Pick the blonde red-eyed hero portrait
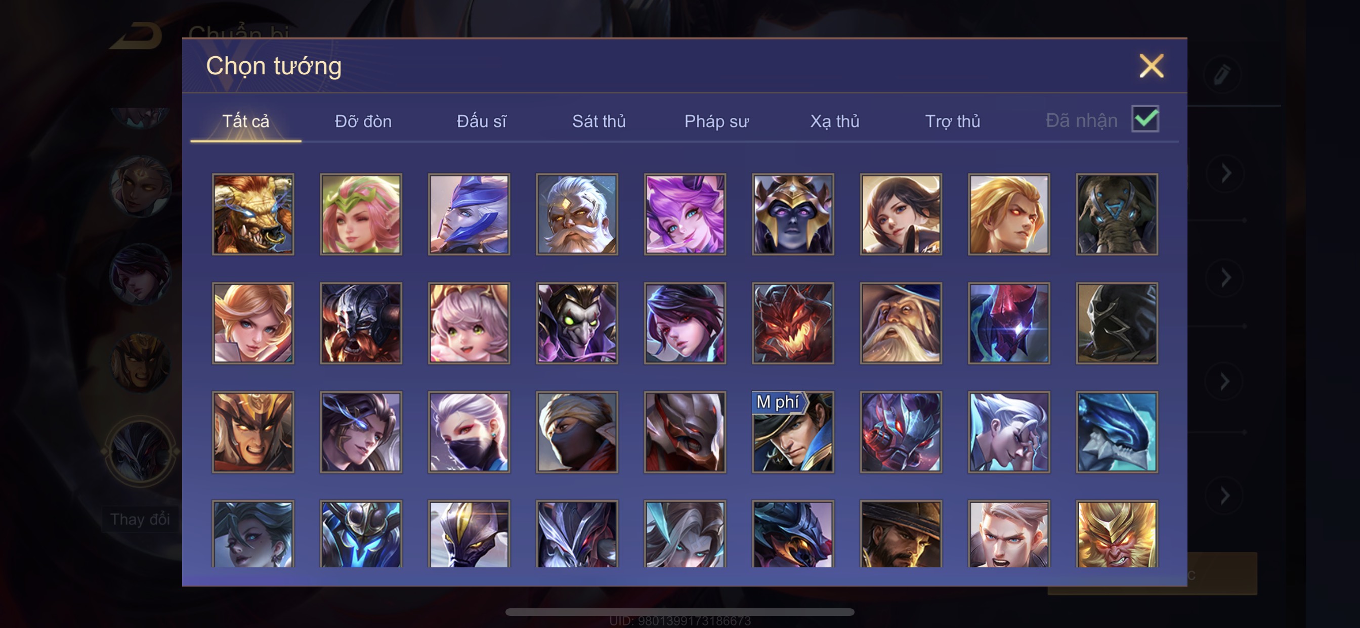Image resolution: width=1360 pixels, height=628 pixels. pos(1008,214)
